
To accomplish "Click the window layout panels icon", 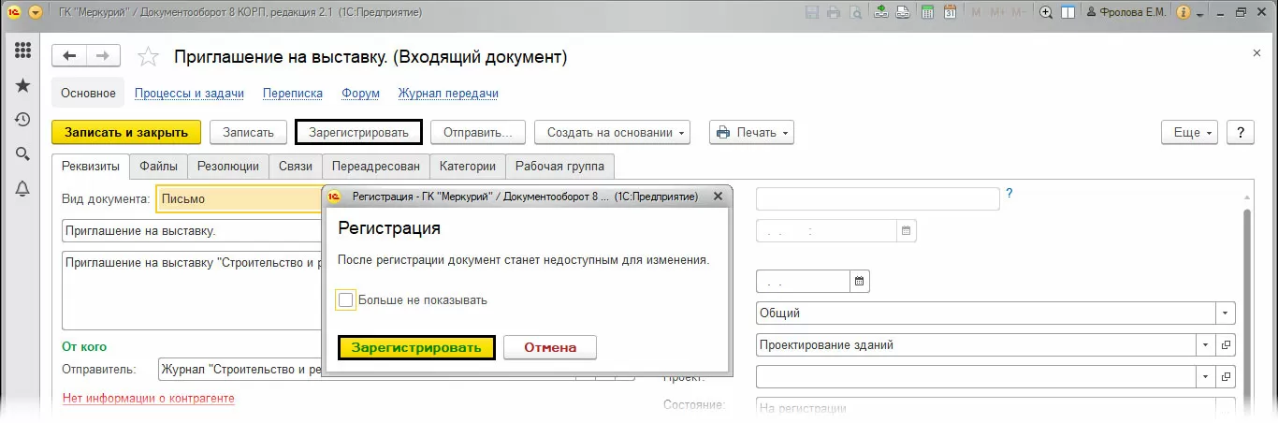I will pos(1069,13).
